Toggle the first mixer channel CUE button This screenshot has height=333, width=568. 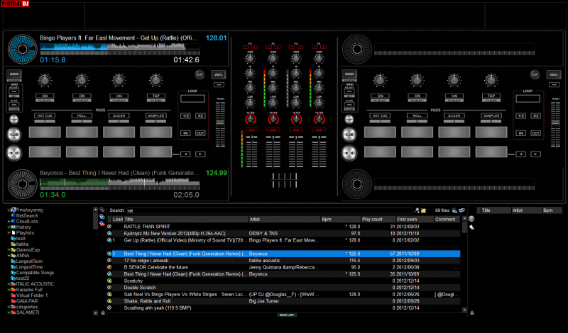pyautogui.click(x=251, y=130)
